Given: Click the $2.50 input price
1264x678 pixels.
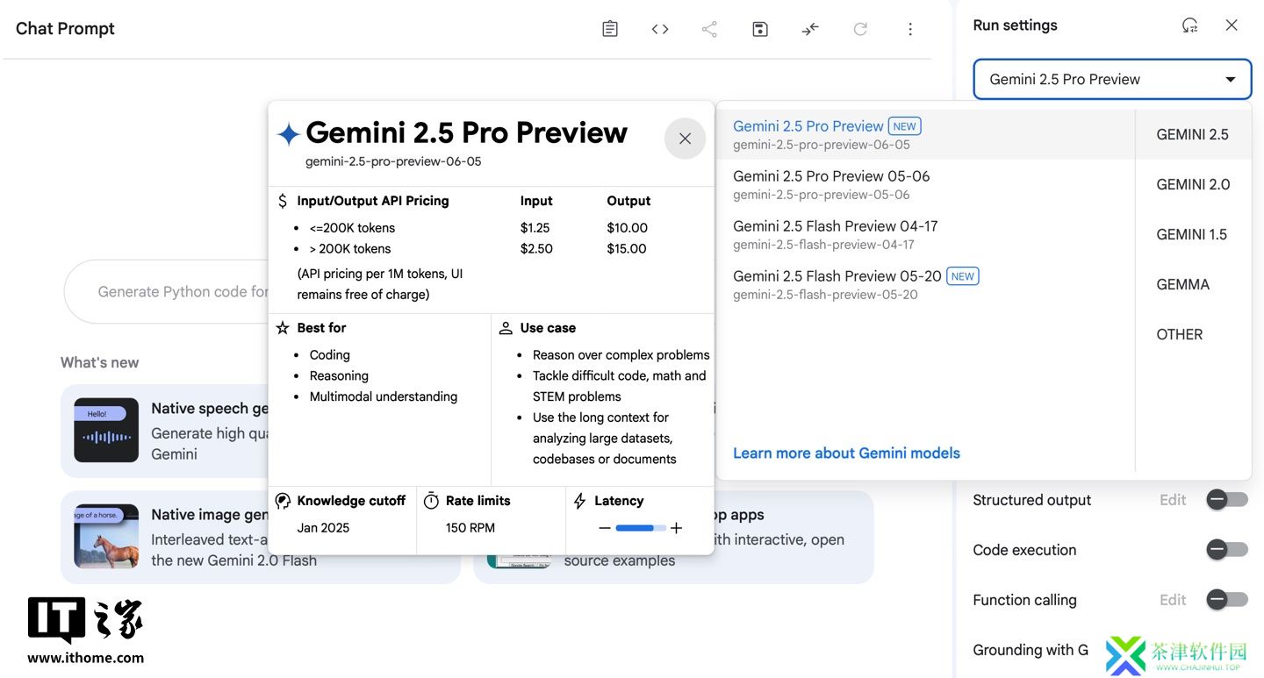Looking at the screenshot, I should coord(536,249).
